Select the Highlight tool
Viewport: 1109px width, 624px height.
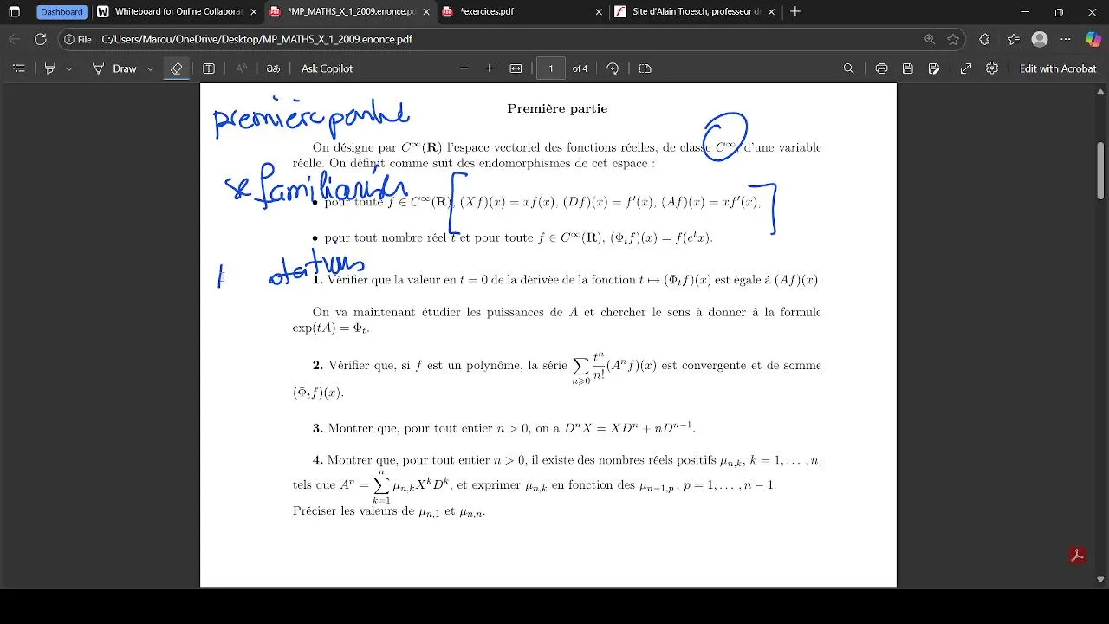[x=50, y=68]
